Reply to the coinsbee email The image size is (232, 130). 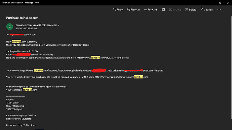click(118, 10)
